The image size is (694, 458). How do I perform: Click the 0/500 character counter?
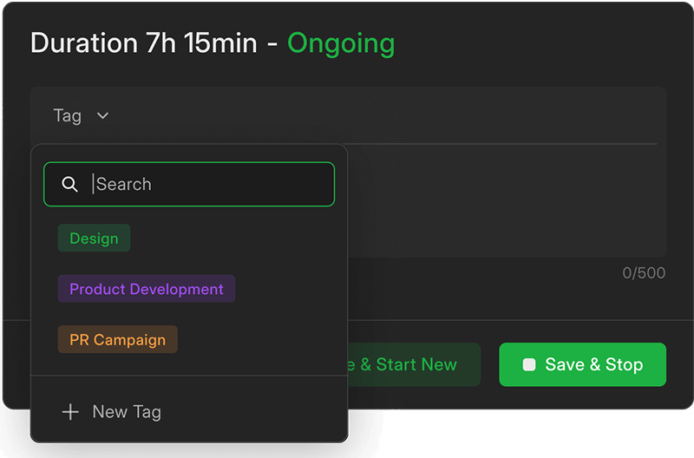pyautogui.click(x=644, y=273)
